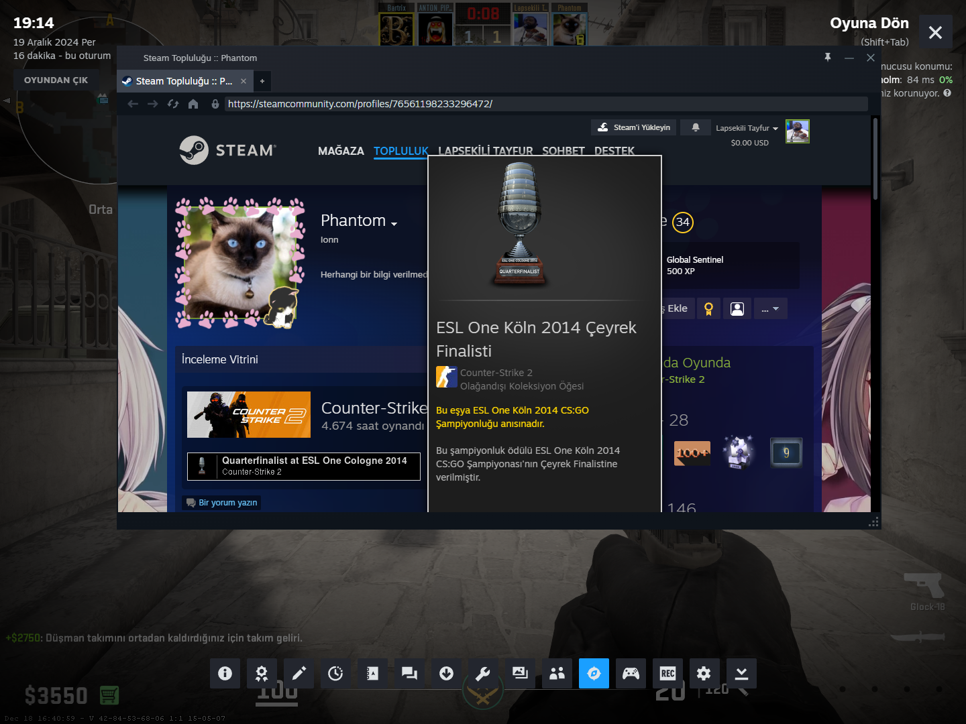Click the Oyuna Dön close X button

935,32
